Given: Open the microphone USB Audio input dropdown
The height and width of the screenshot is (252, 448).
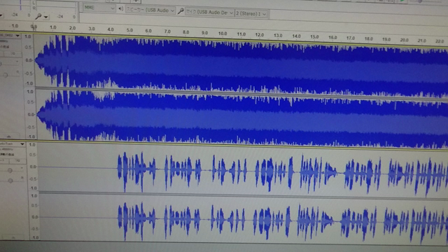Looking at the screenshot, I should (x=210, y=13).
